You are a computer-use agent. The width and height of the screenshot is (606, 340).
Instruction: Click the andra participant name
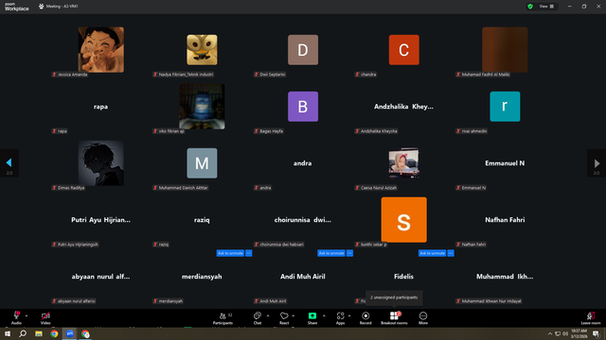(303, 163)
